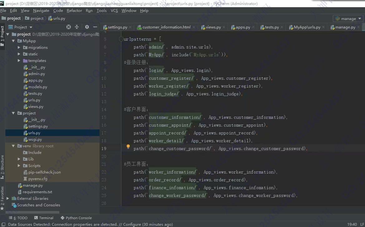
Task: Open Project panel settings gear
Action: coord(87,27)
